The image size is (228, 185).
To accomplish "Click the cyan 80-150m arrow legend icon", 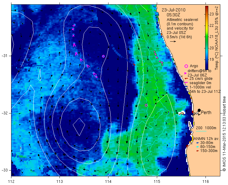I will 197,147.
